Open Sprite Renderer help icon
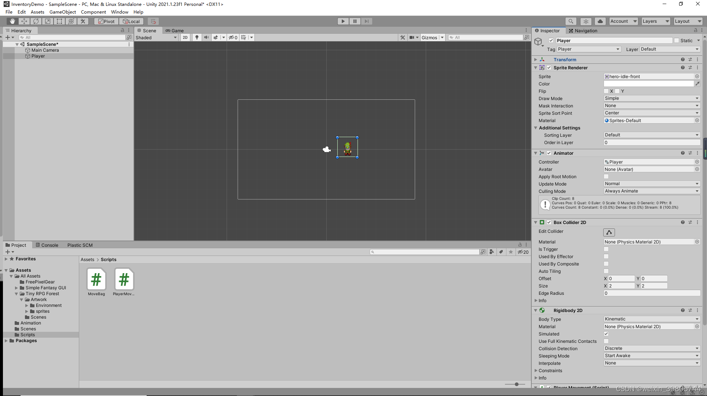This screenshot has width=707, height=396. point(683,67)
